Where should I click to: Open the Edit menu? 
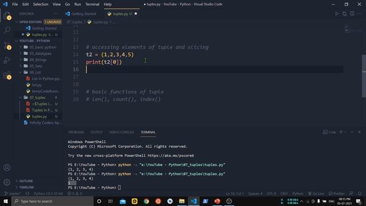coord(25,4)
